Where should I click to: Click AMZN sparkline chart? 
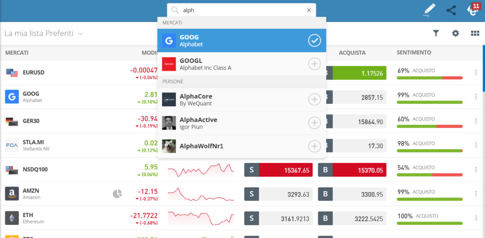(x=201, y=194)
